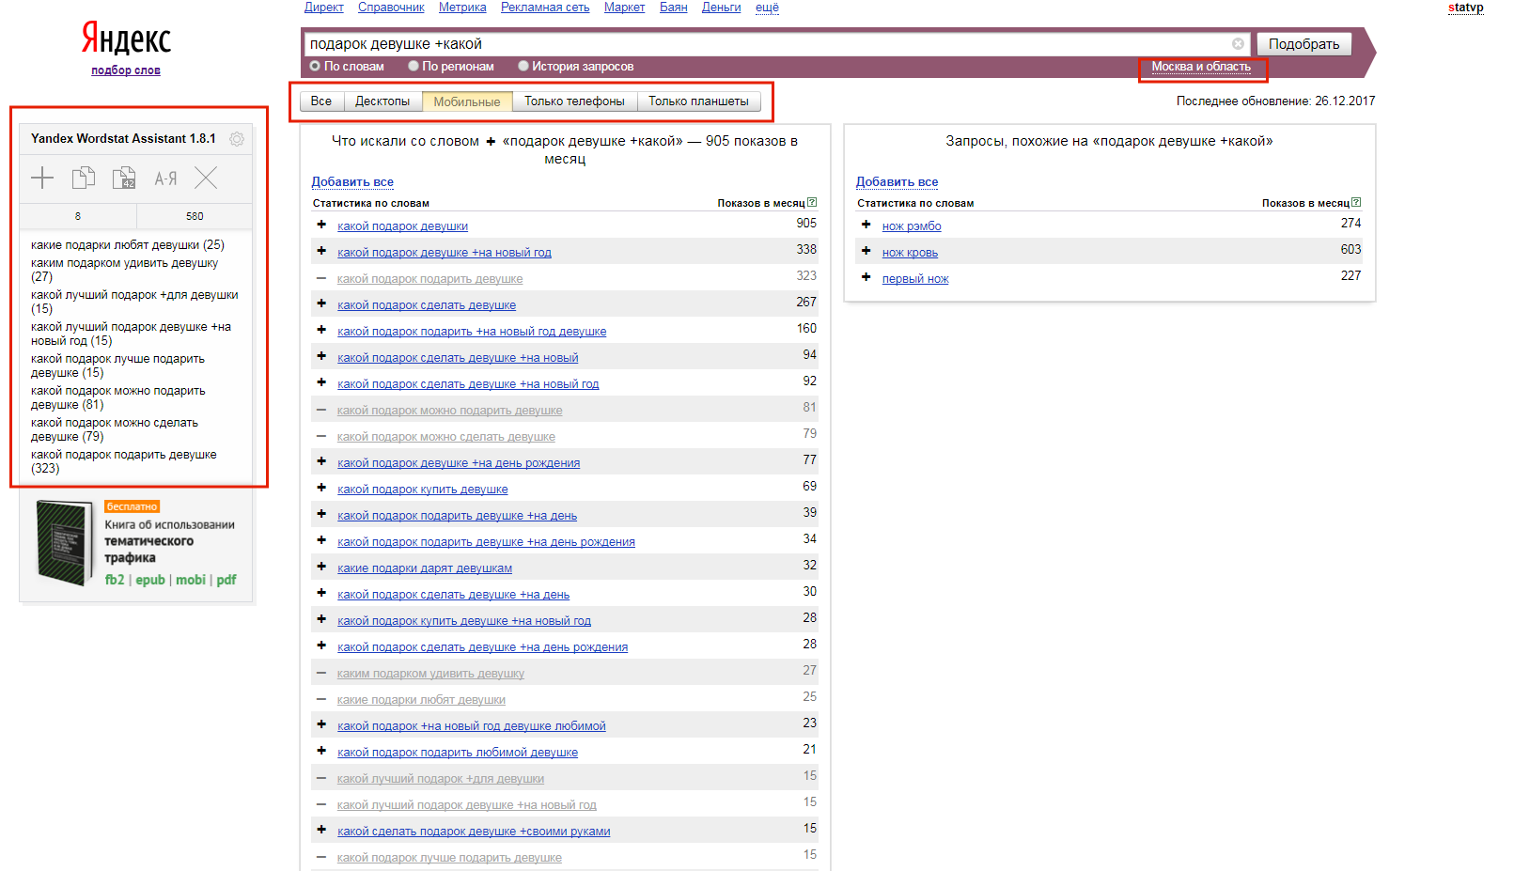The width and height of the screenshot is (1514, 871).
Task: Add 'какой подарок девушки' with its plus icon
Action: coord(321,225)
